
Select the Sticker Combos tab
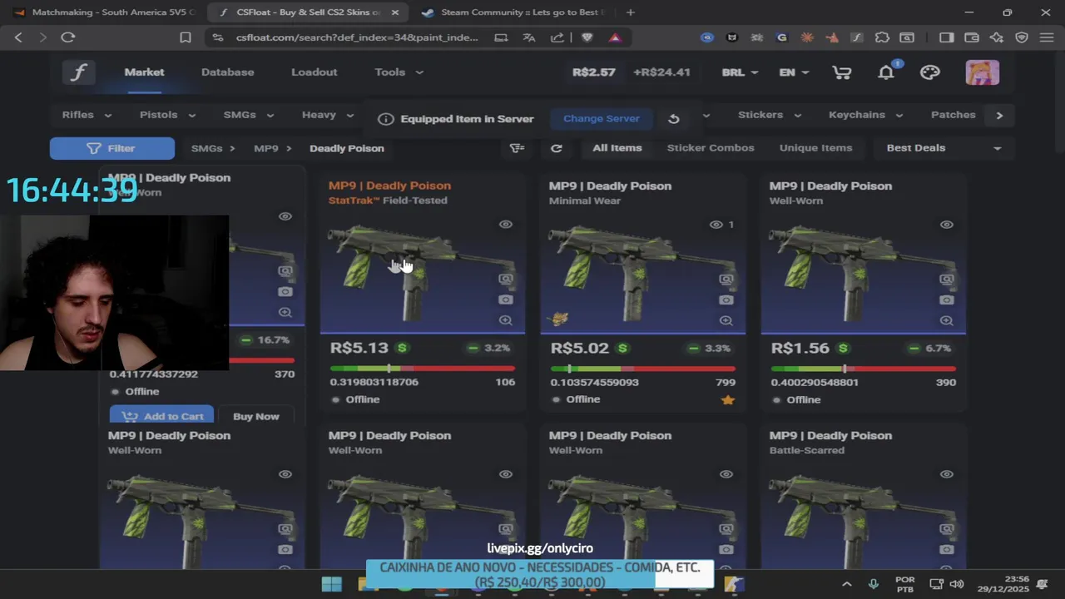[711, 148]
